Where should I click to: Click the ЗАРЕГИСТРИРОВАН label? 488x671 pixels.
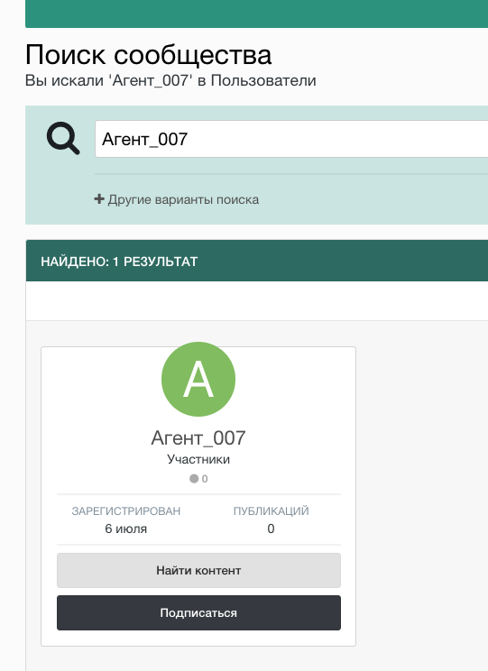[126, 511]
